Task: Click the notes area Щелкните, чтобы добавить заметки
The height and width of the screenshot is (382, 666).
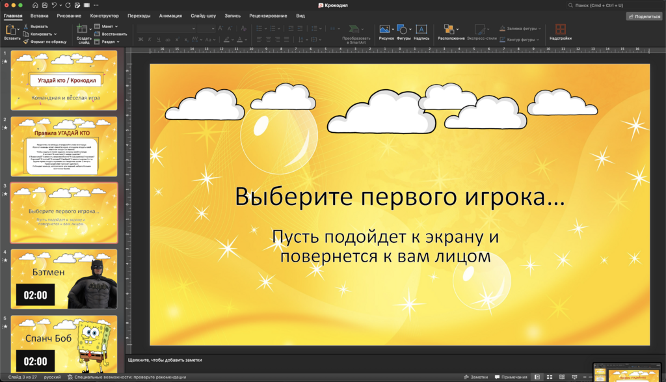Action: [x=165, y=360]
